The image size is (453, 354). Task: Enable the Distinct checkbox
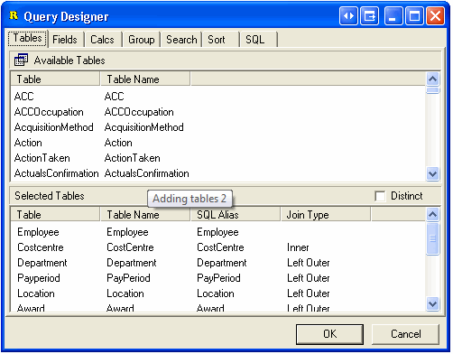pos(380,196)
